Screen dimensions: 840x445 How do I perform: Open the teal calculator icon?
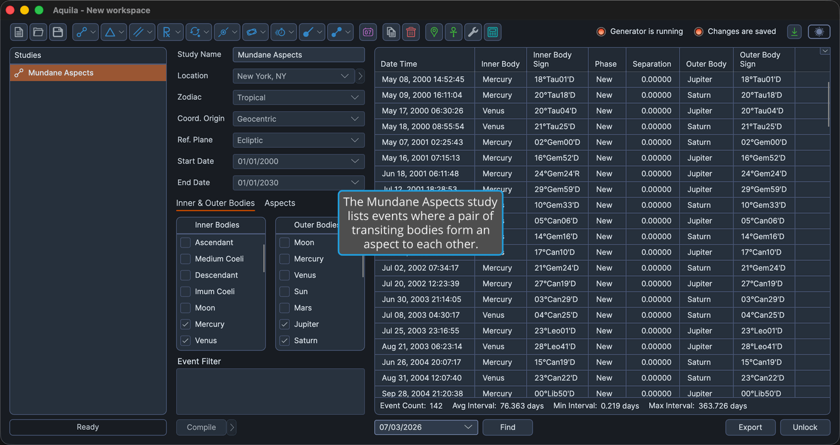(x=493, y=32)
